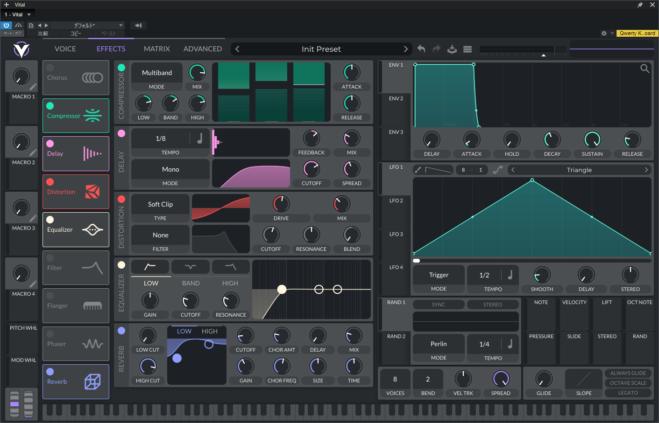
Task: Open distortion filter None selector
Action: pos(160,235)
